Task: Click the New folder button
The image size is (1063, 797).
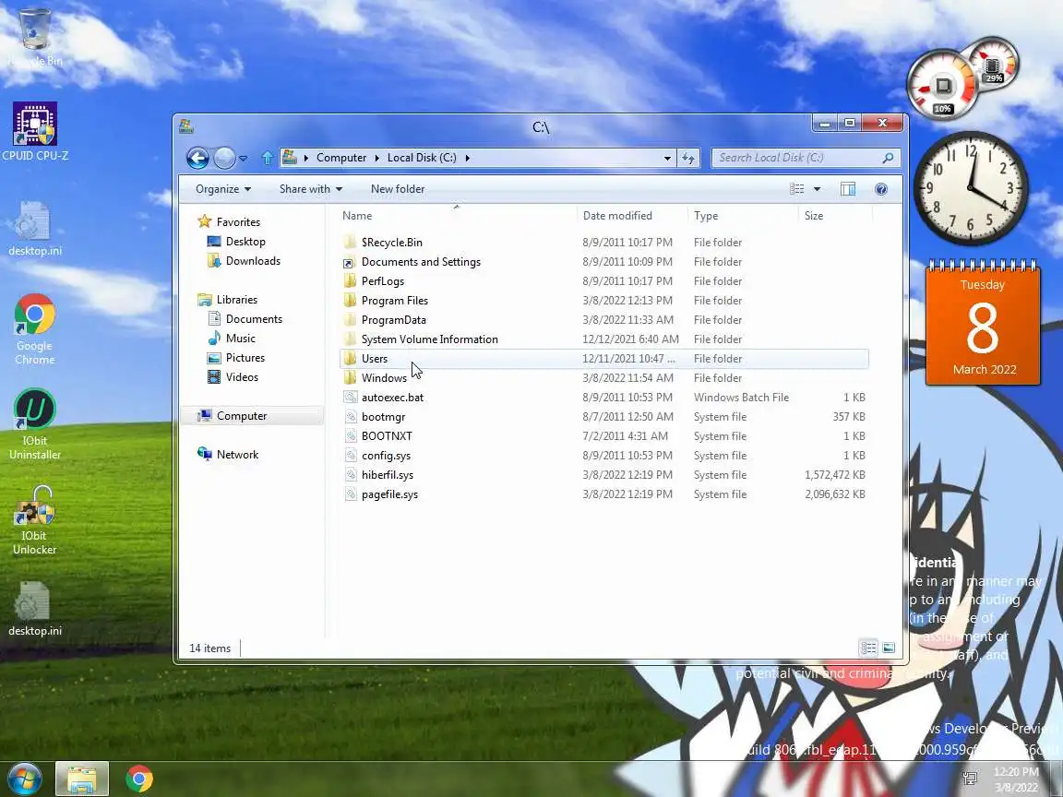Action: pyautogui.click(x=398, y=189)
